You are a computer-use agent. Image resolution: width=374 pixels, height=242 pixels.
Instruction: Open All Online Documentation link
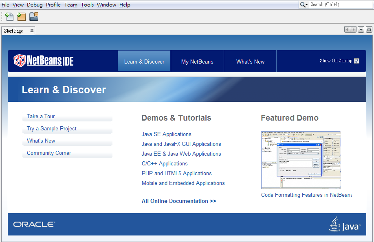click(x=179, y=201)
